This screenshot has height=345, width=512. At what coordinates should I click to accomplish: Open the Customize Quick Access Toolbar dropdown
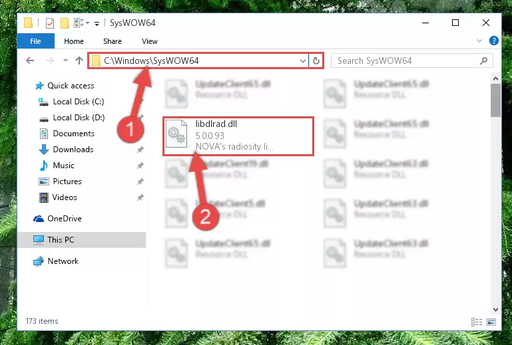(x=97, y=23)
